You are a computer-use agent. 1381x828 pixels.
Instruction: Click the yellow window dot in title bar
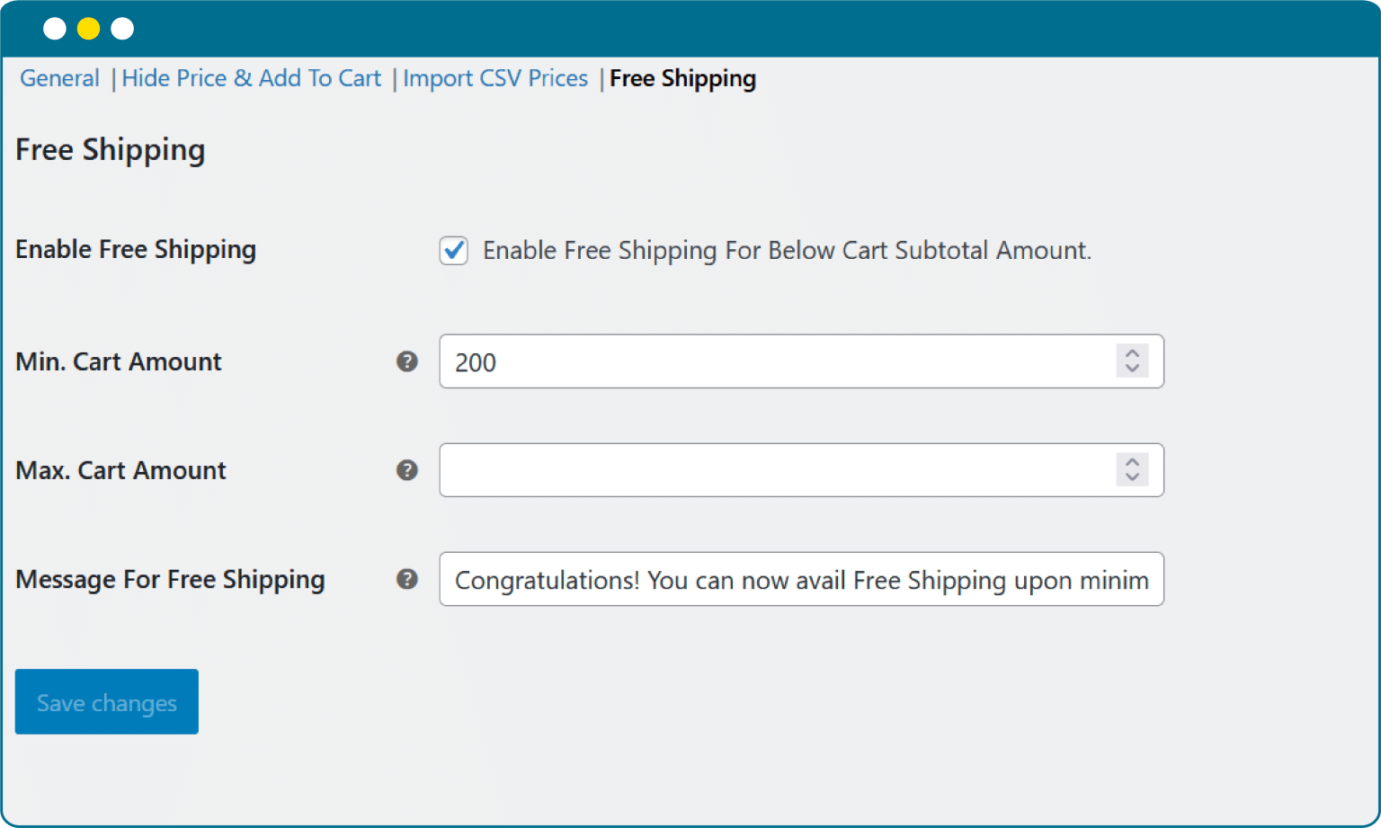(88, 29)
